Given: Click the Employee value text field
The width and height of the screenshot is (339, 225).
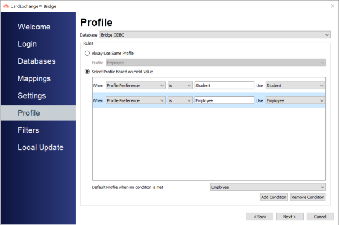Looking at the screenshot, I should (x=224, y=100).
